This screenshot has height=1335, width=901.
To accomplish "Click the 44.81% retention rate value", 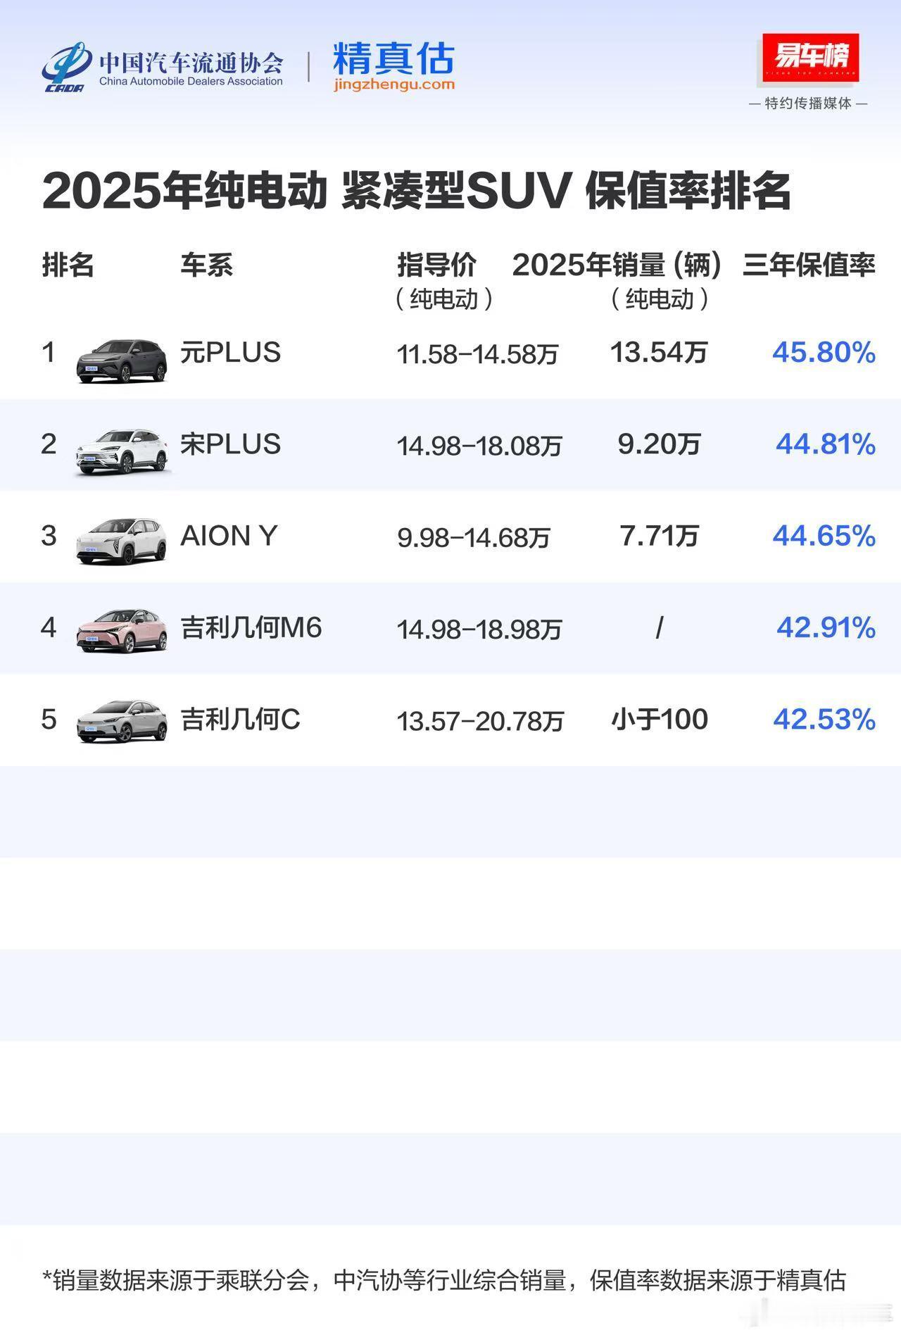I will click(x=826, y=444).
